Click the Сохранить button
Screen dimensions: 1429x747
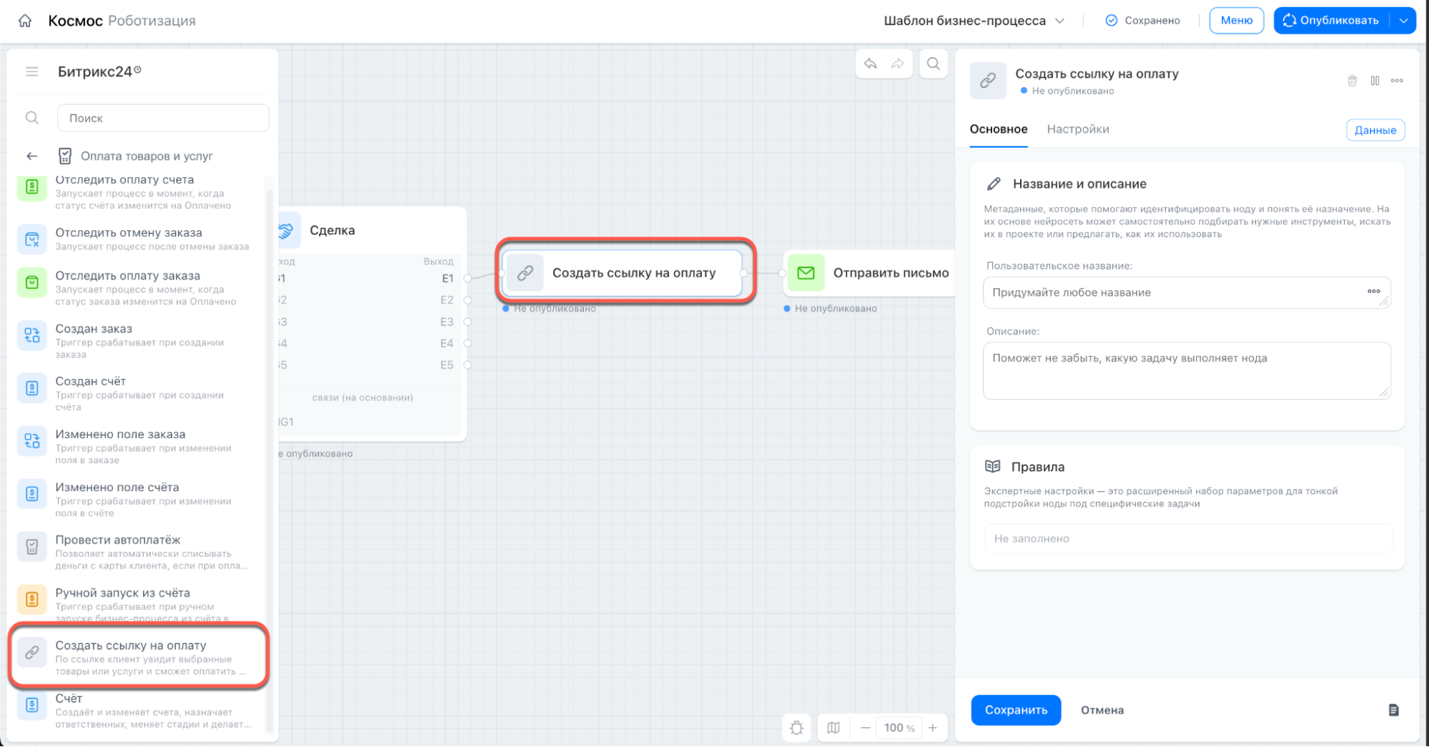tap(1016, 710)
